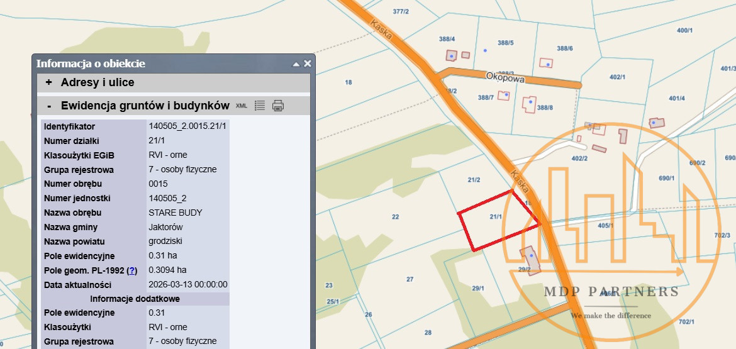Click the Identyfikator value 140505_2.0015.21/1

tap(187, 126)
